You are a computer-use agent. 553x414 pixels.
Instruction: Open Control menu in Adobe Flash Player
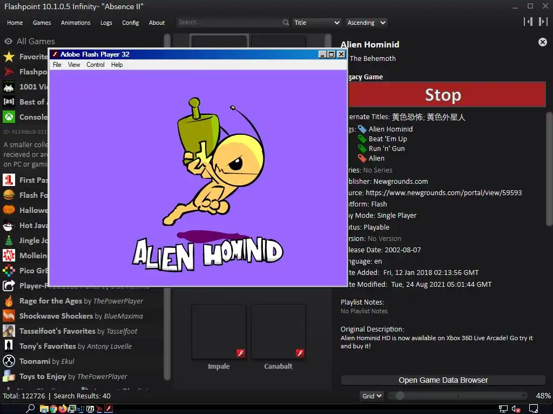pos(96,65)
